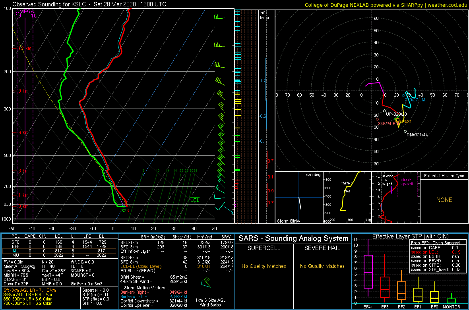Image resolution: width=469 pixels, height=310 pixels.
Task: Click the Bunkers Left = 279/27 kt value
Action: click(154, 296)
